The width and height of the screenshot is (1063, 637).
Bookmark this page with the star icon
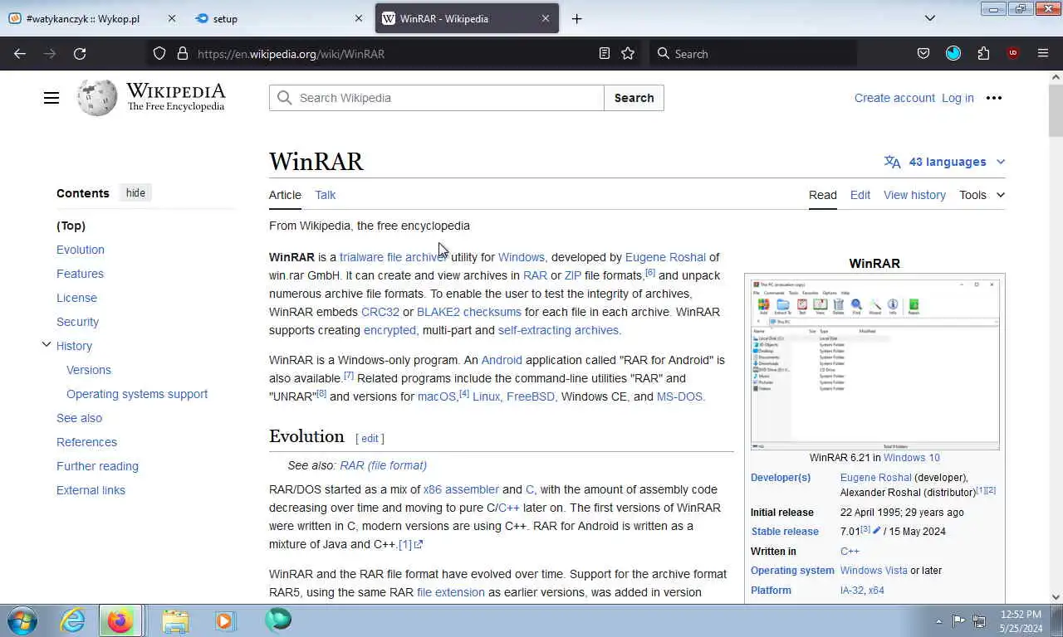pos(628,53)
